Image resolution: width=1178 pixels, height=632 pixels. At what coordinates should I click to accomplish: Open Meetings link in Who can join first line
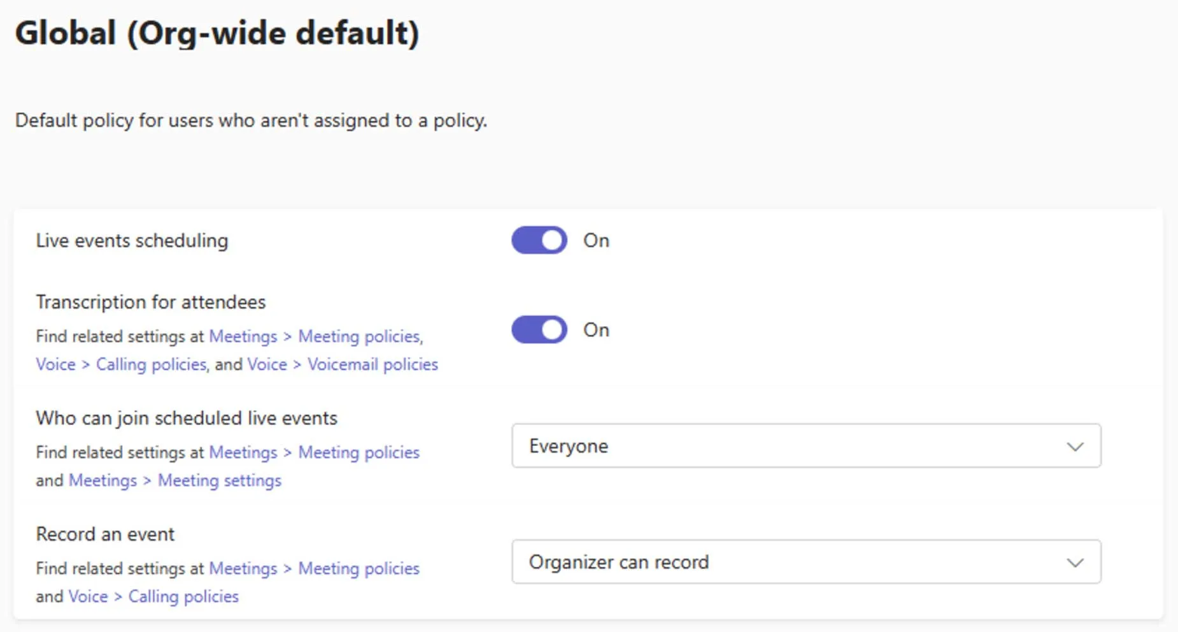pos(243,452)
